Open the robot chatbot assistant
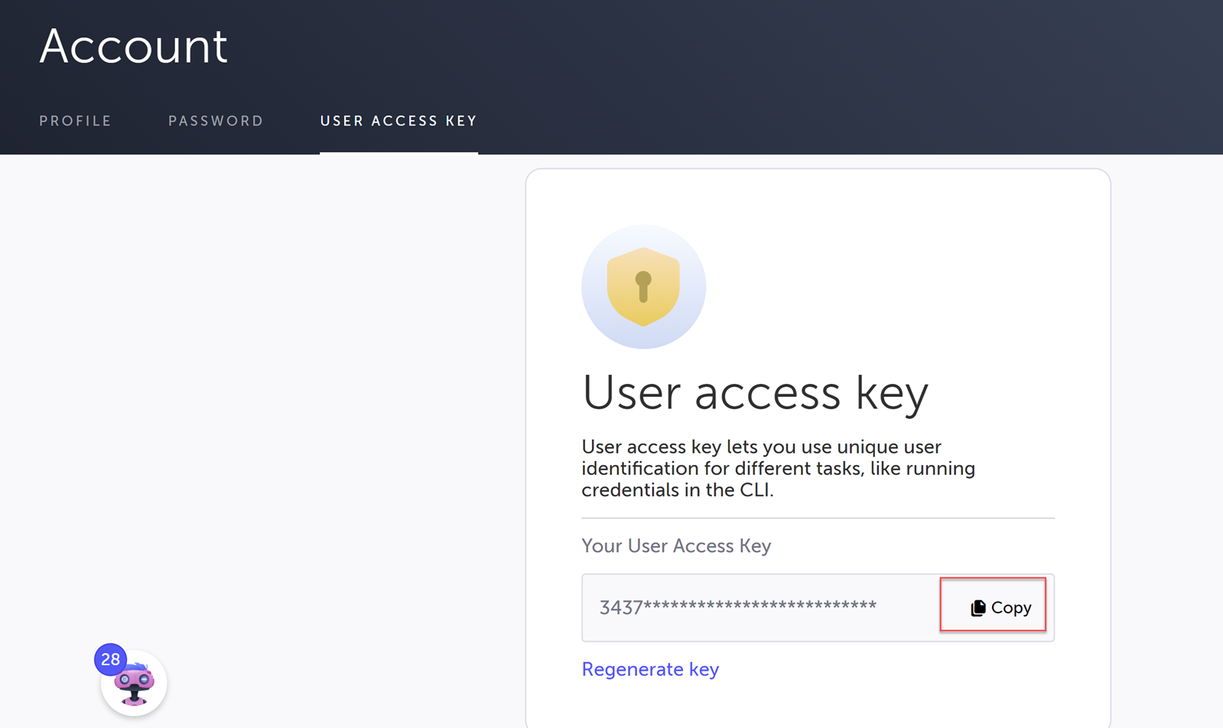 pyautogui.click(x=135, y=685)
